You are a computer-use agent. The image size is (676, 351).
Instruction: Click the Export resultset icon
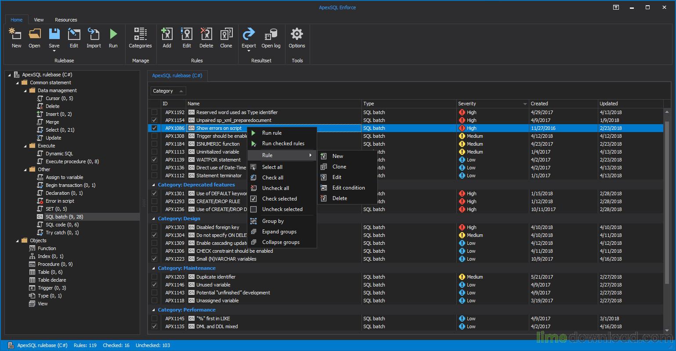pyautogui.click(x=249, y=35)
